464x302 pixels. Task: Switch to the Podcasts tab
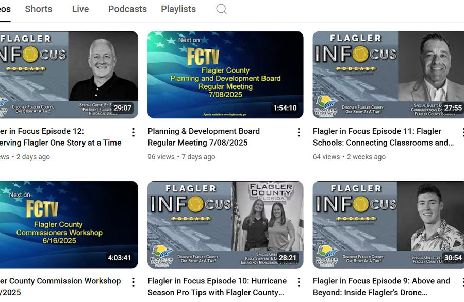click(x=127, y=9)
